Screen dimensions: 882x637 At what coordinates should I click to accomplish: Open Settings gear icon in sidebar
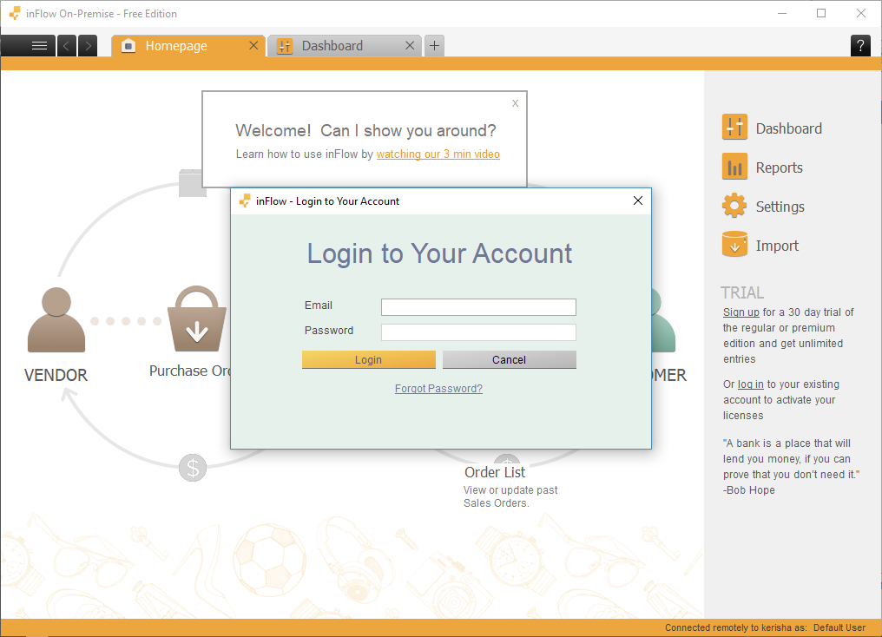click(734, 206)
